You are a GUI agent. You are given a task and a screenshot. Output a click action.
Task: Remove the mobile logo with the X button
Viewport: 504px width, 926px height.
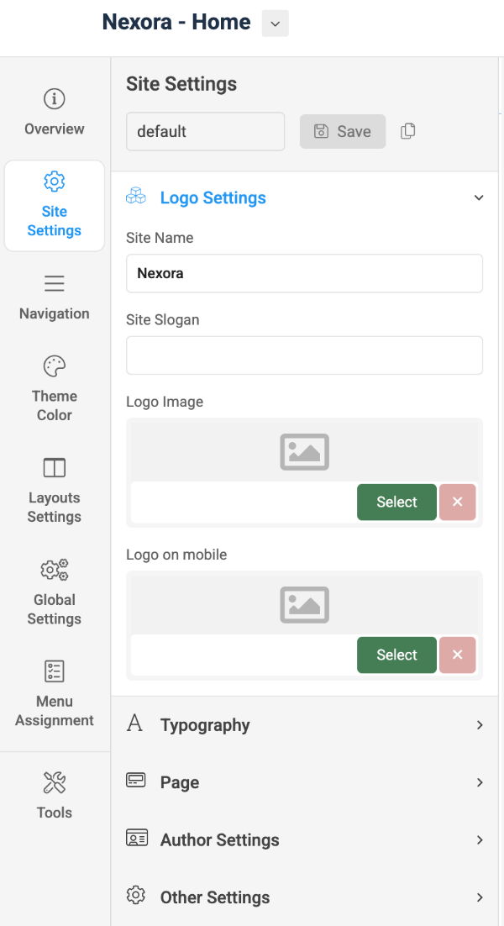tap(457, 655)
